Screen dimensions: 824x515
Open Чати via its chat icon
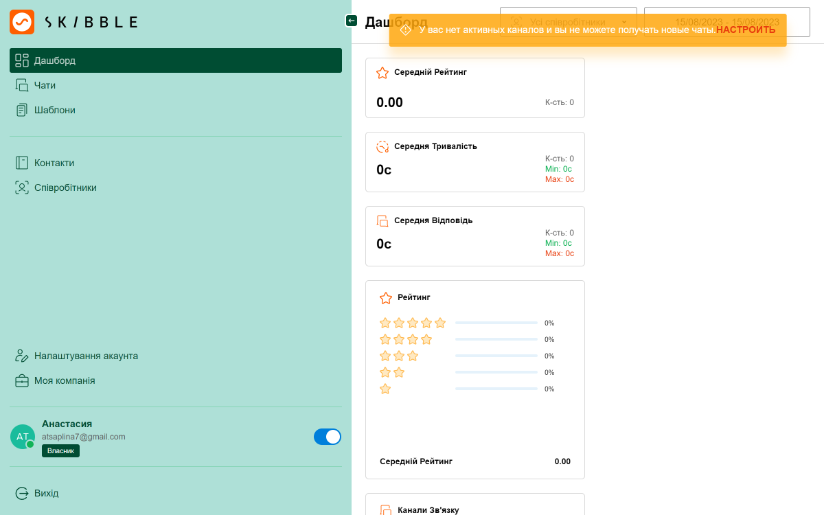click(22, 85)
